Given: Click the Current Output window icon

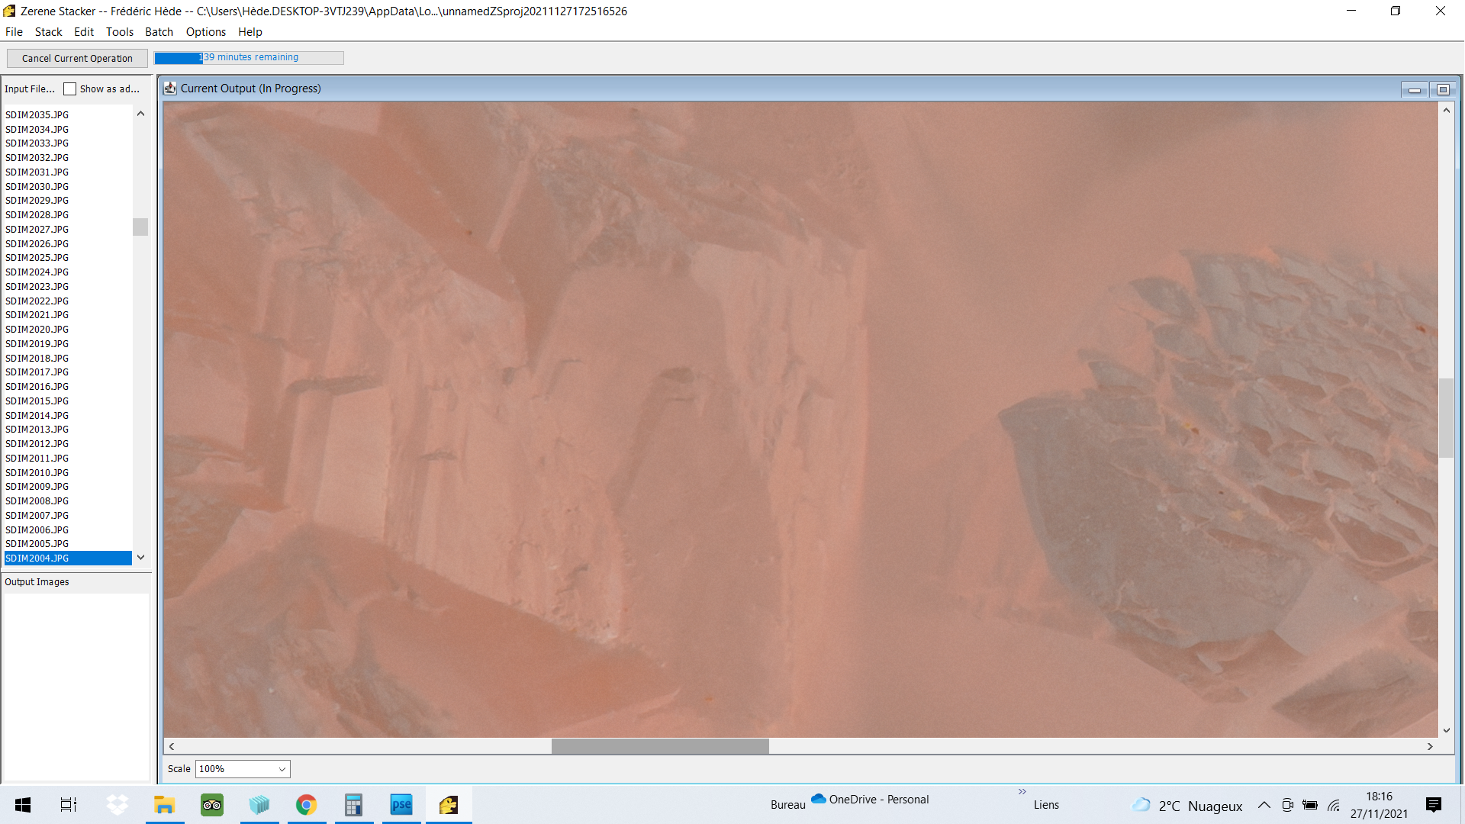Looking at the screenshot, I should point(170,89).
